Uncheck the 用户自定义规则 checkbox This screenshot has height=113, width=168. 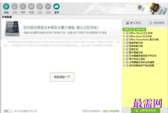point(127,59)
